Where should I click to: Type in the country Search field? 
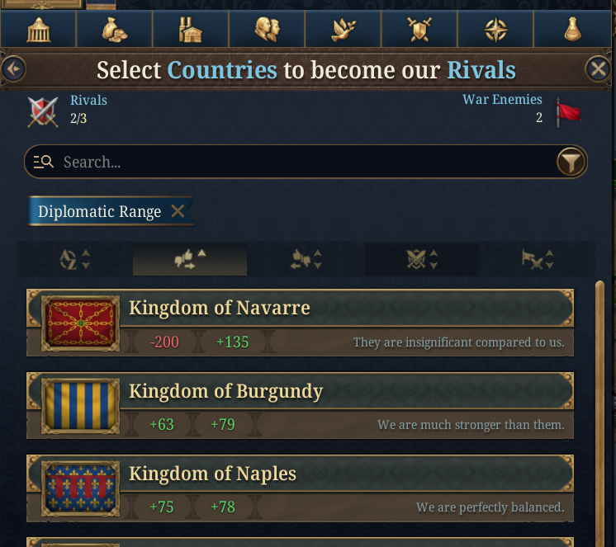[297, 162]
